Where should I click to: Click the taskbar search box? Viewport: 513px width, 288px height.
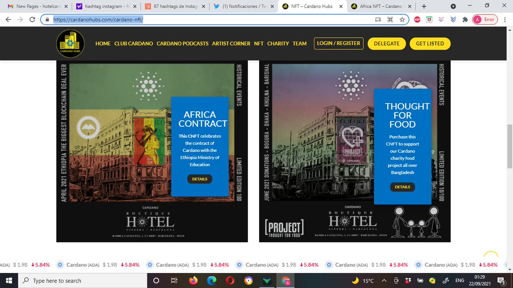click(x=83, y=281)
